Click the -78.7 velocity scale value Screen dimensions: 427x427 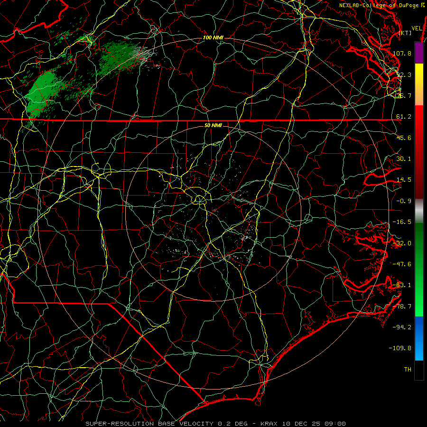pyautogui.click(x=402, y=306)
